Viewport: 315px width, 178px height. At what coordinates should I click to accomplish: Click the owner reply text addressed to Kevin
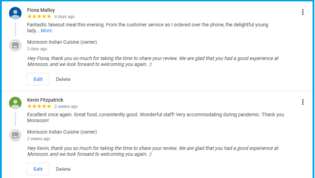pyautogui.click(x=153, y=151)
